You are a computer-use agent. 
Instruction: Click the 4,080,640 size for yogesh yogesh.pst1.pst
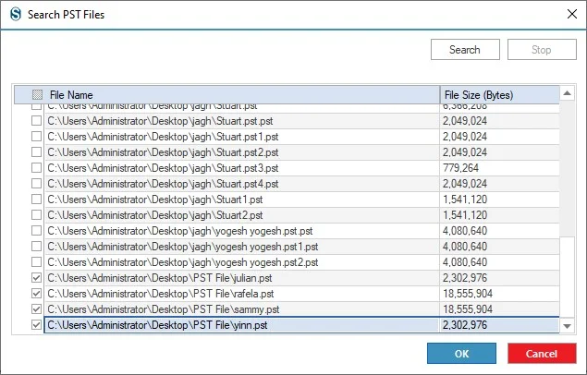500,247
